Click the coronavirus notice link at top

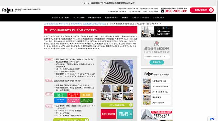pyautogui.click(x=108, y=3)
